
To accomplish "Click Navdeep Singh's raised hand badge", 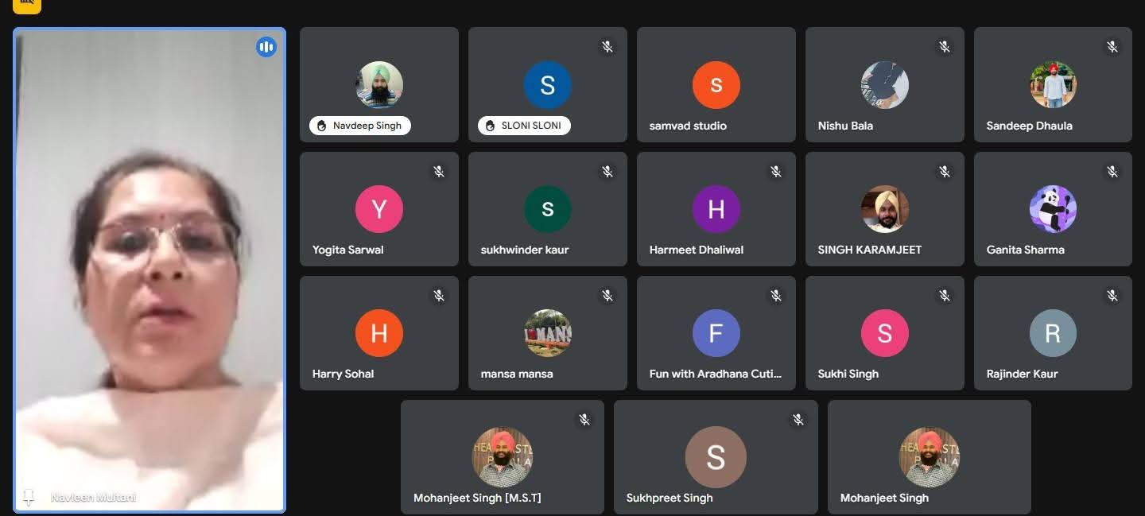I will pyautogui.click(x=359, y=126).
